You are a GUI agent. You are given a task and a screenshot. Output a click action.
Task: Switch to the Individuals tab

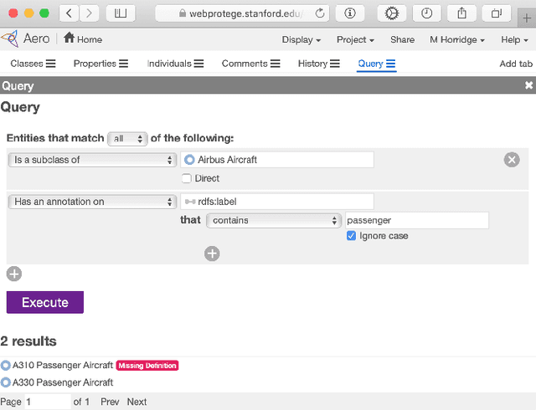click(169, 64)
